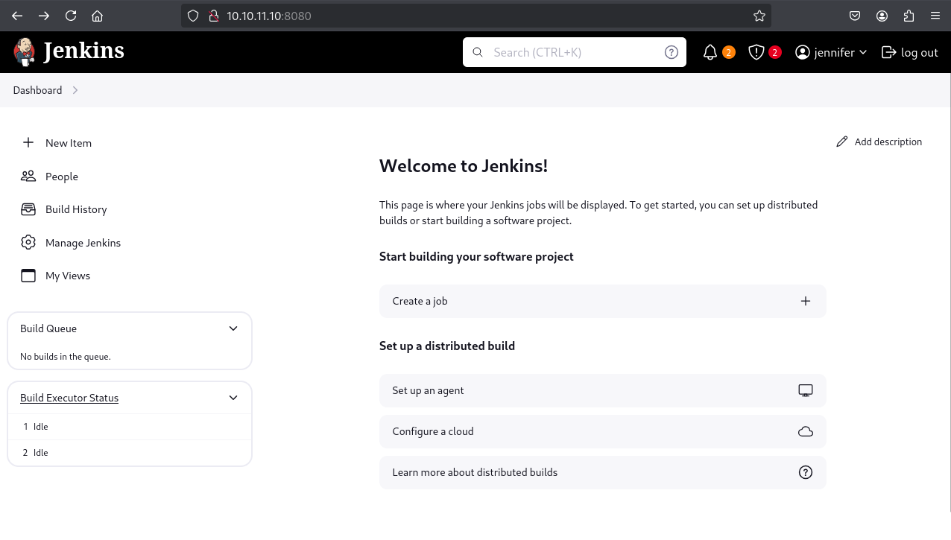The image size is (951, 540).
Task: Expand the Dashboard breadcrumb chevron
Action: (75, 90)
